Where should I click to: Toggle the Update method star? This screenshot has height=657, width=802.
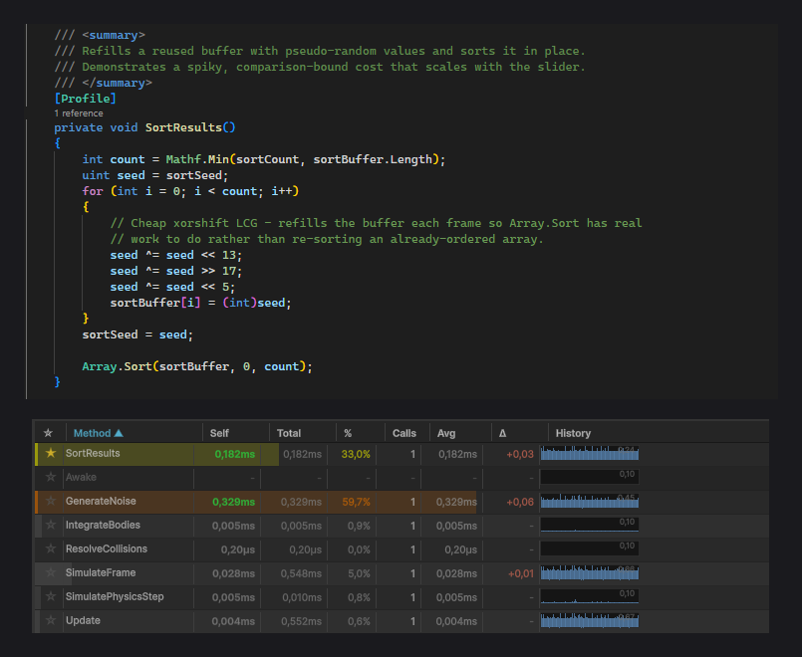pos(51,620)
